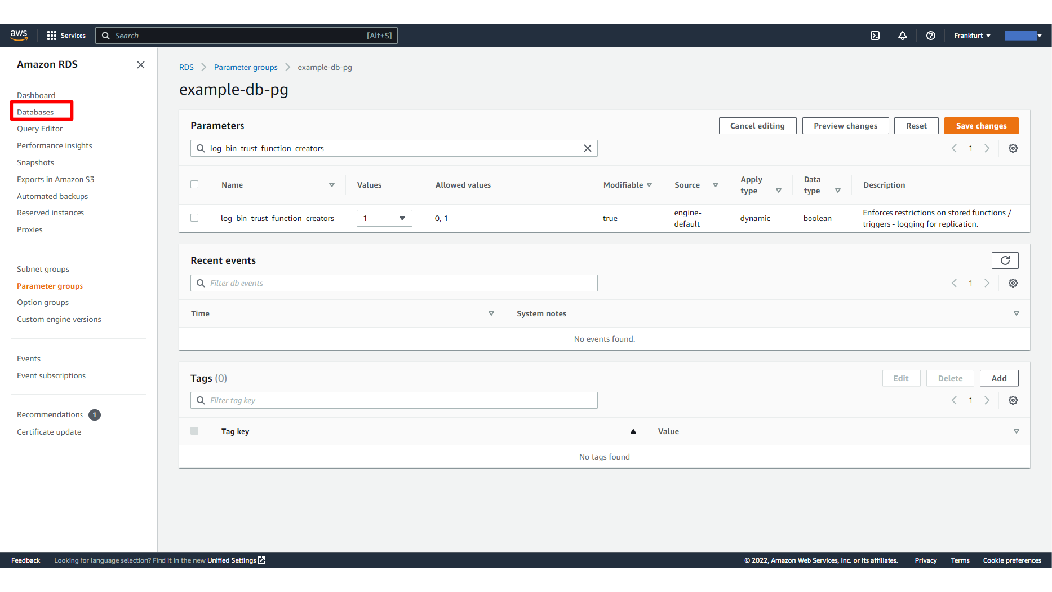Open the account menu dropdown
The width and height of the screenshot is (1052, 592).
[x=1023, y=36]
